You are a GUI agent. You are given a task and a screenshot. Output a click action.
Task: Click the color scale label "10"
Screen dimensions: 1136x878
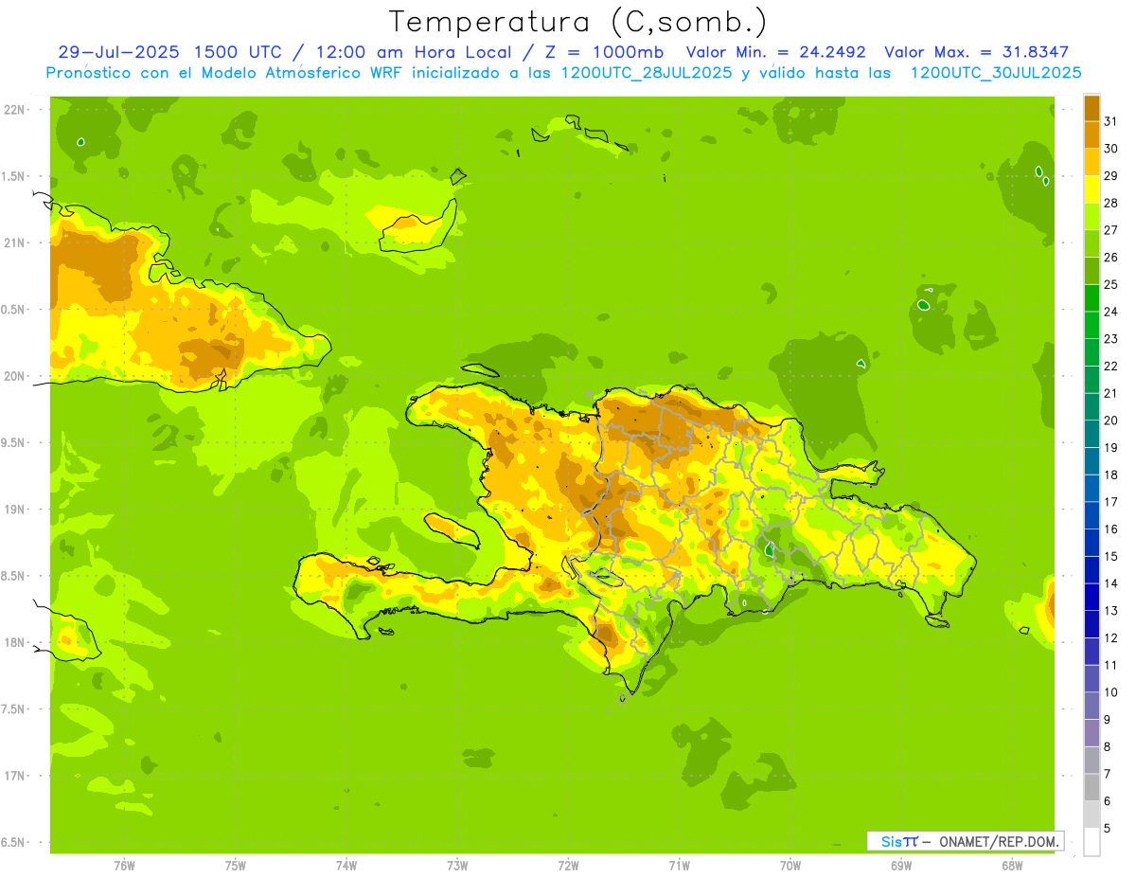1110,692
